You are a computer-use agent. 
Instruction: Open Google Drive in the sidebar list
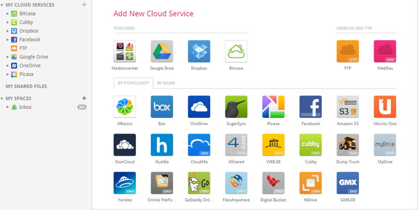(x=30, y=57)
